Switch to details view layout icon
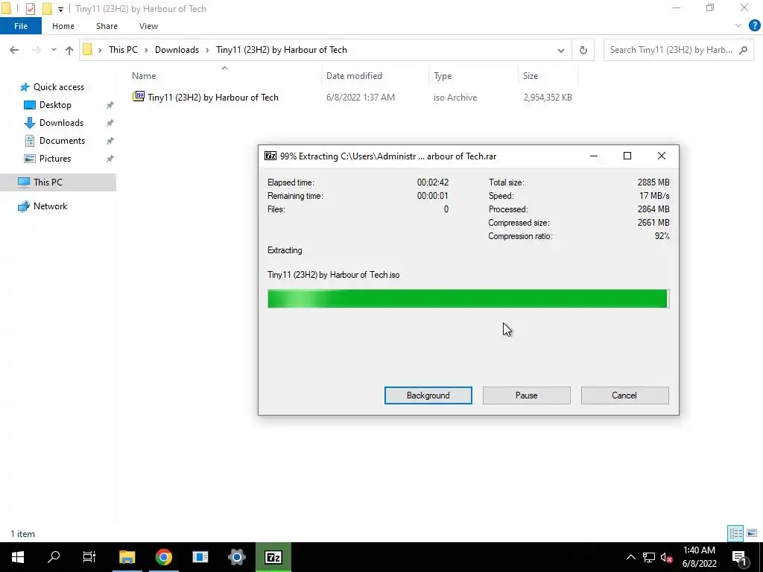 click(735, 533)
